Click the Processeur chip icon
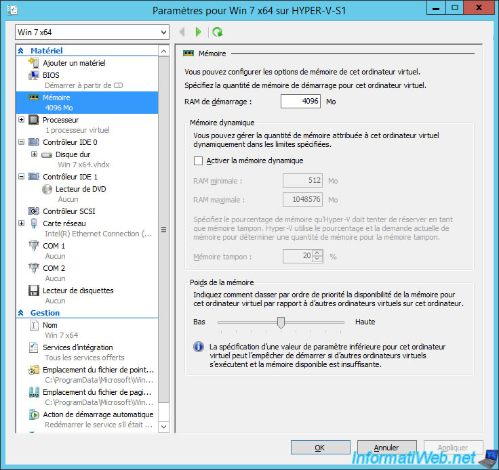The height and width of the screenshot is (470, 499). 34,120
